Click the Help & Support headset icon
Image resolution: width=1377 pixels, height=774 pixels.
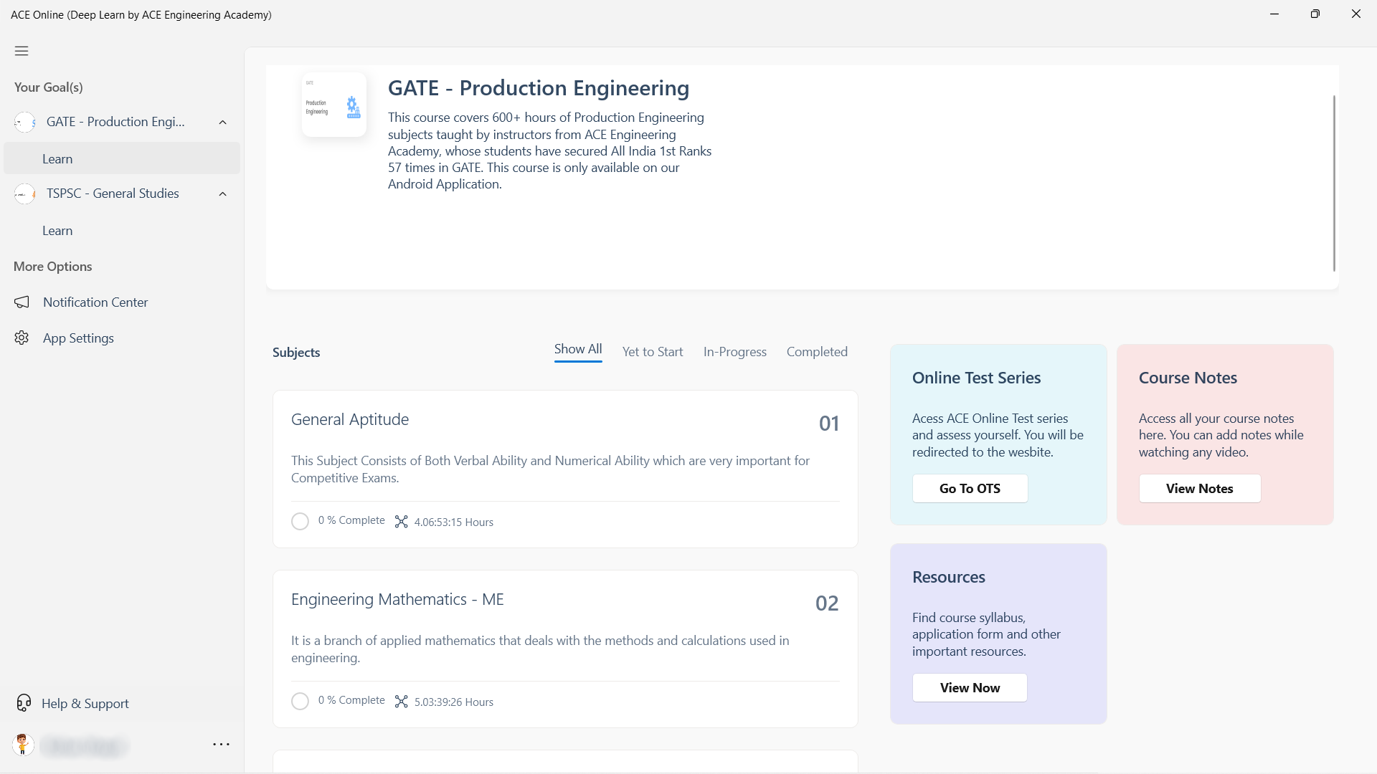24,703
